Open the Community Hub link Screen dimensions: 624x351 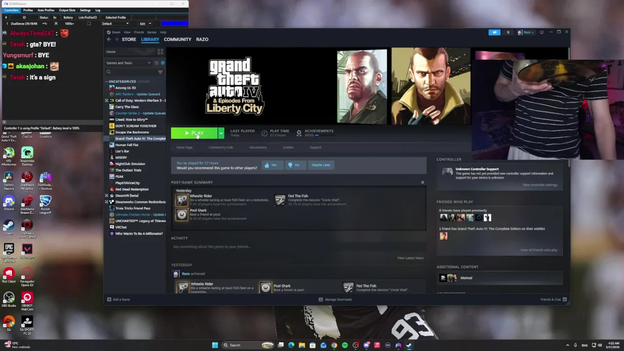tap(221, 147)
